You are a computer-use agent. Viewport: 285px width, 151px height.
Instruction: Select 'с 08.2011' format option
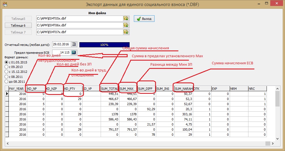6,76
